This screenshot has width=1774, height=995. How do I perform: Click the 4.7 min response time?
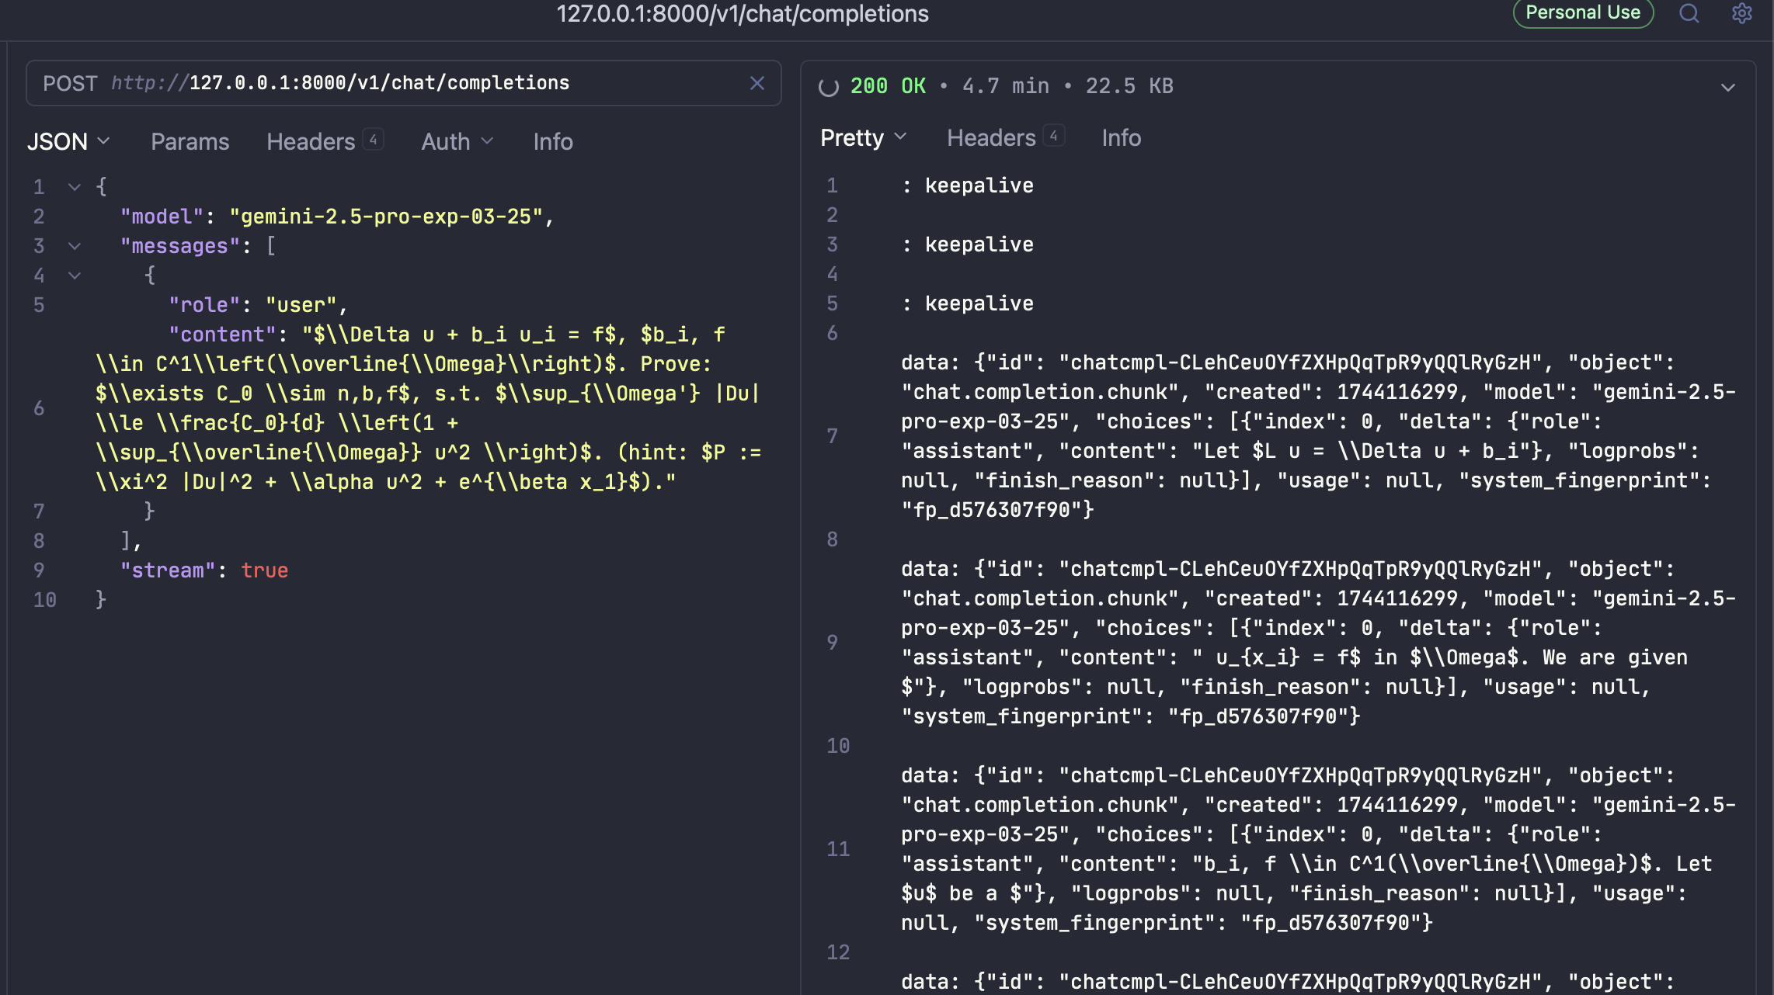pos(1006,86)
